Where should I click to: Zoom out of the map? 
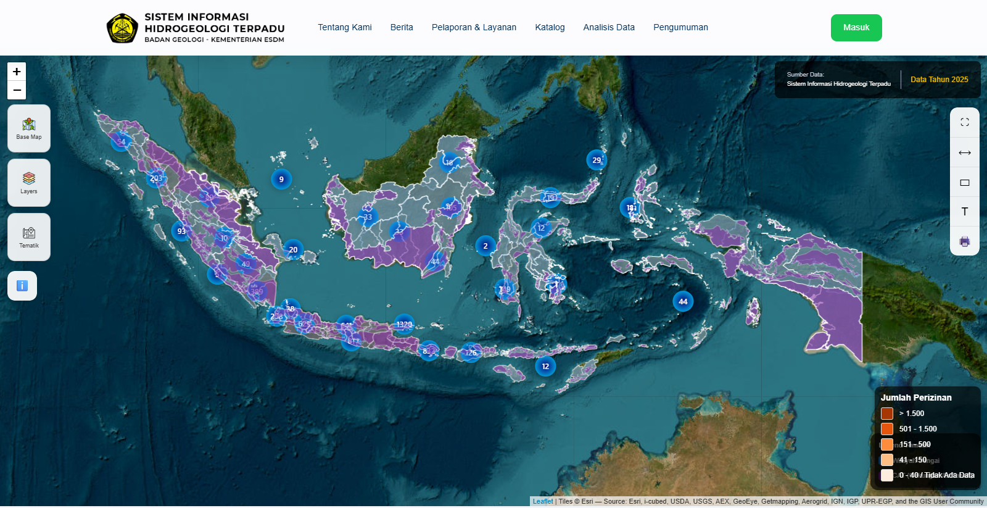pos(17,90)
